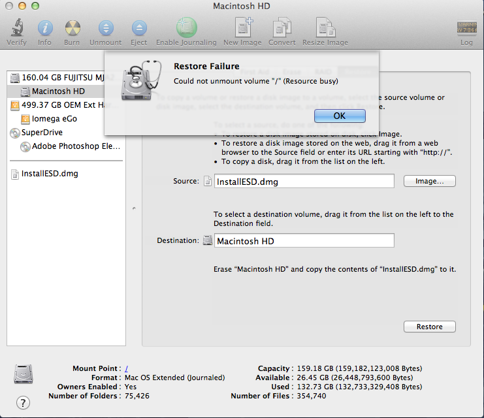Click the Iomega eGo volume icon

pos(25,119)
